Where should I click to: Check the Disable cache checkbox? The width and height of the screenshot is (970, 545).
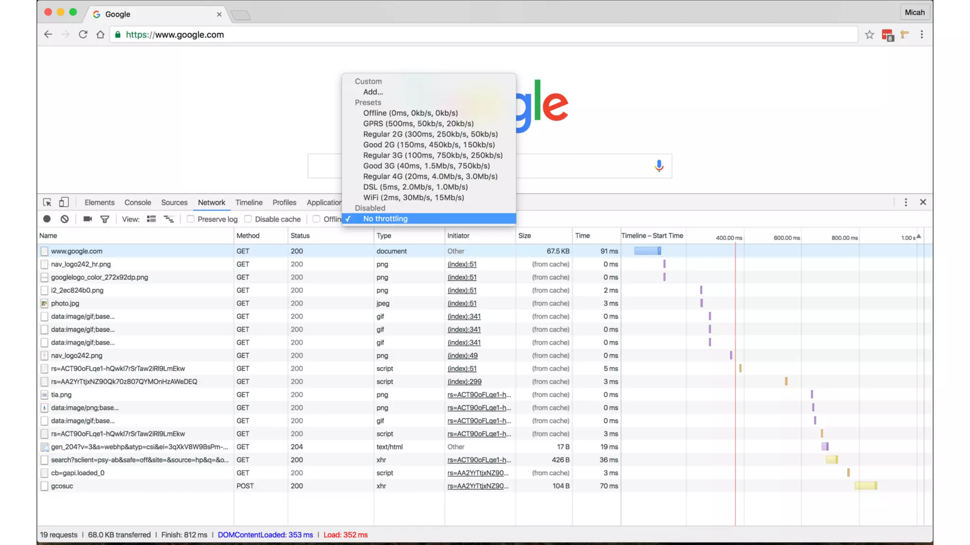pos(248,219)
